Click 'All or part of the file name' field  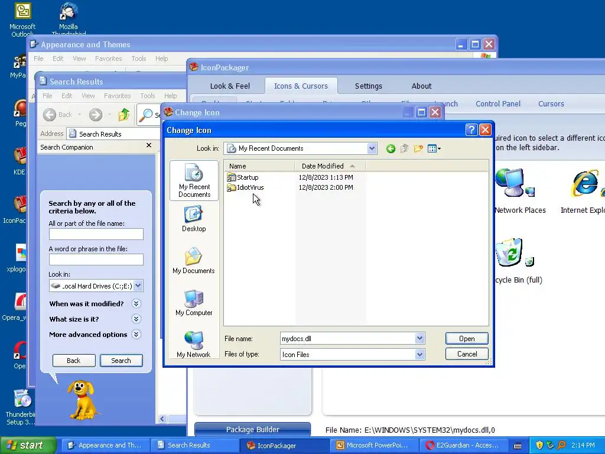point(96,234)
